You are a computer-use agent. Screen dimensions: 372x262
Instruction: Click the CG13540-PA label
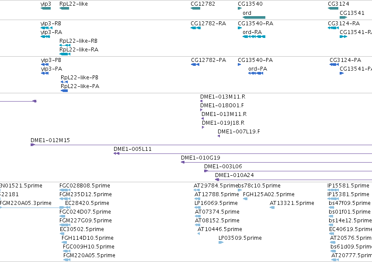coord(255,60)
